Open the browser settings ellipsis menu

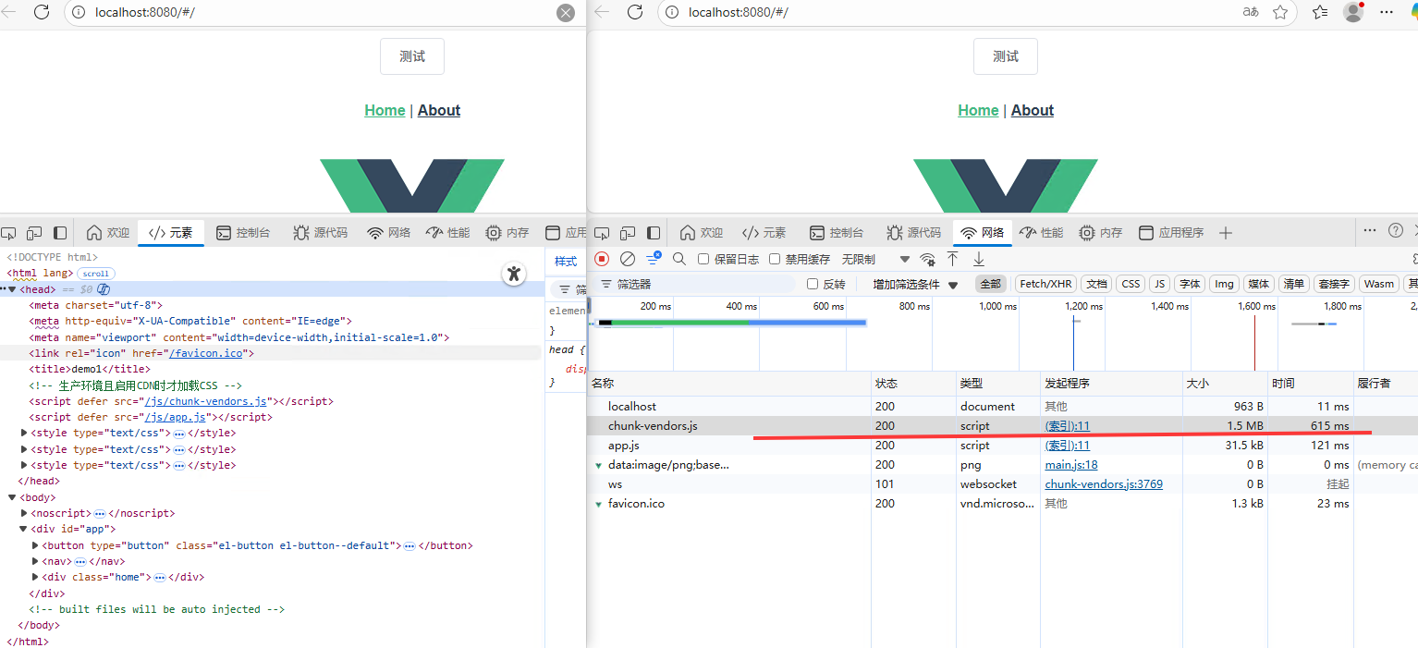click(1386, 12)
